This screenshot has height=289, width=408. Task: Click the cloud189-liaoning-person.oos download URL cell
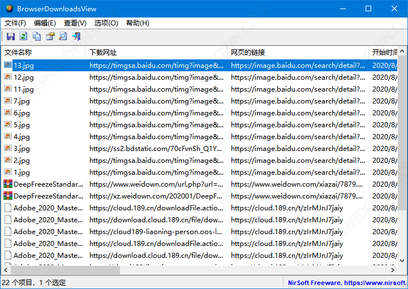click(x=156, y=232)
